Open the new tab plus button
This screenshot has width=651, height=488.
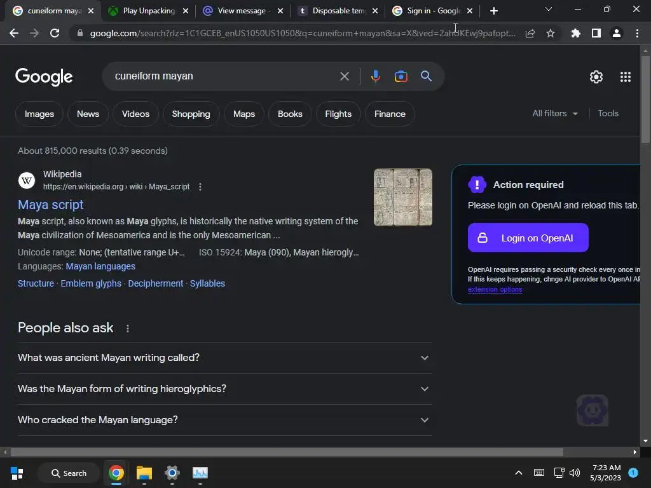pyautogui.click(x=493, y=11)
